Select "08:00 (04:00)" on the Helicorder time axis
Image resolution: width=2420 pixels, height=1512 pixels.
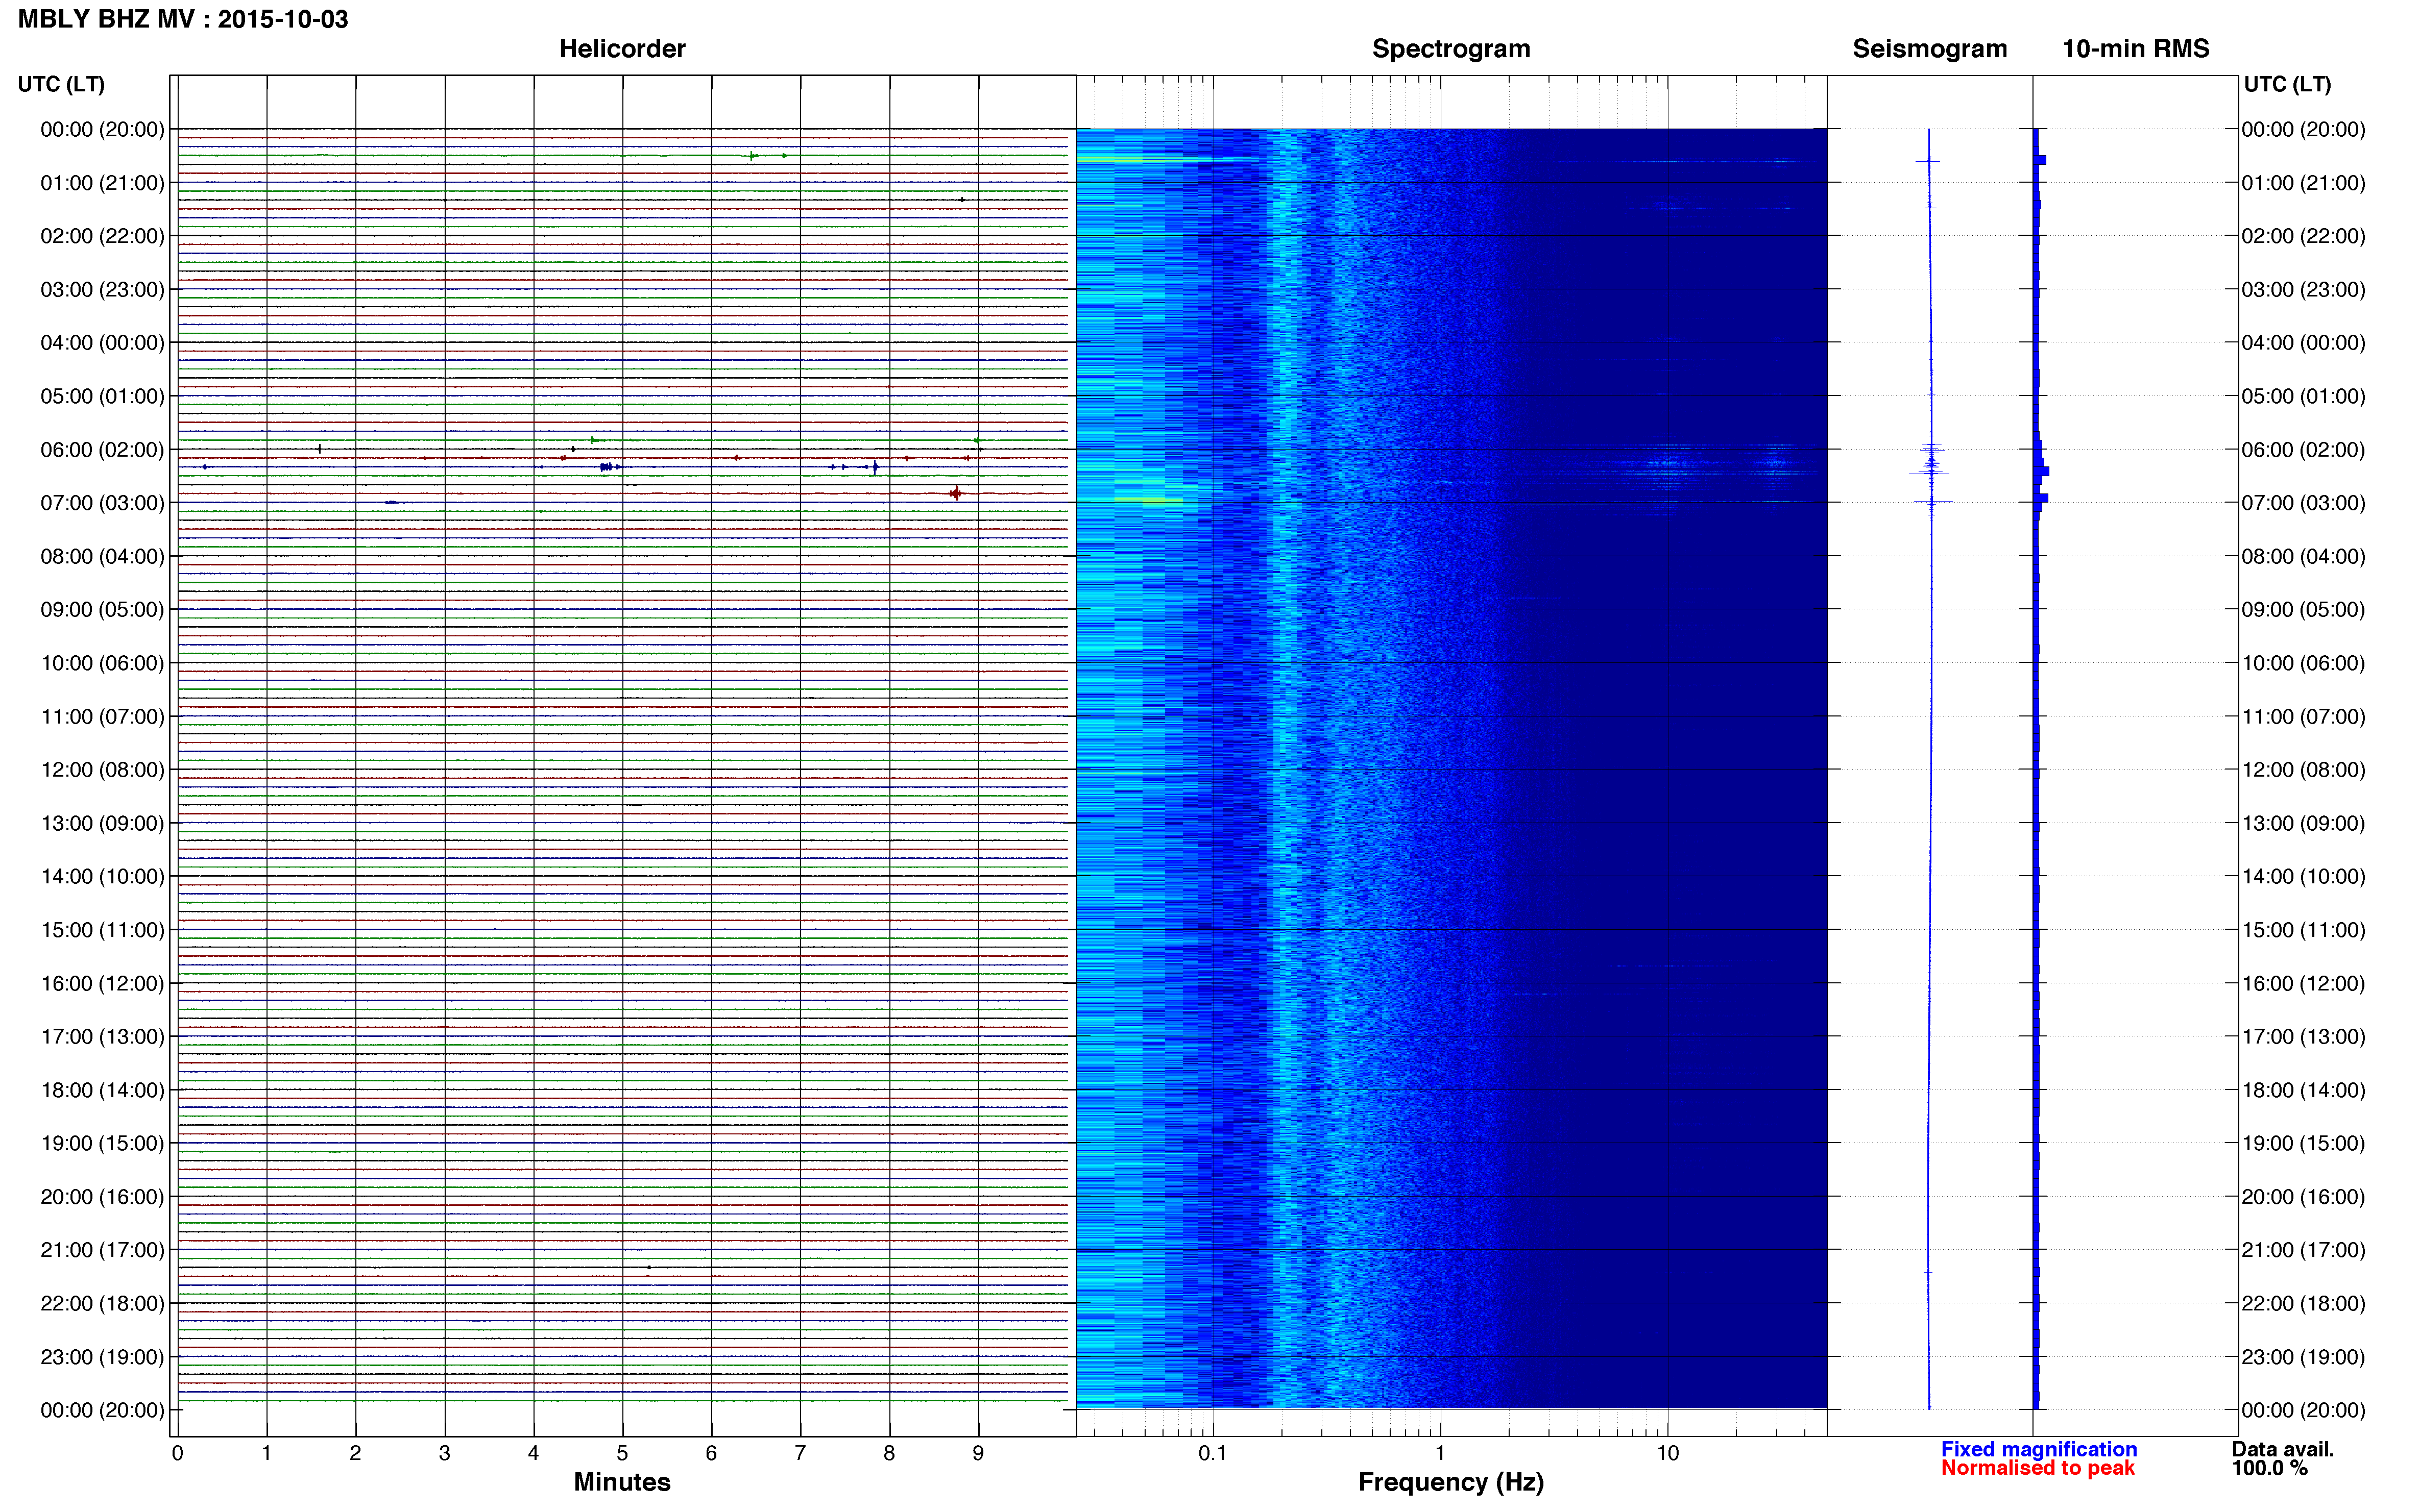102,556
